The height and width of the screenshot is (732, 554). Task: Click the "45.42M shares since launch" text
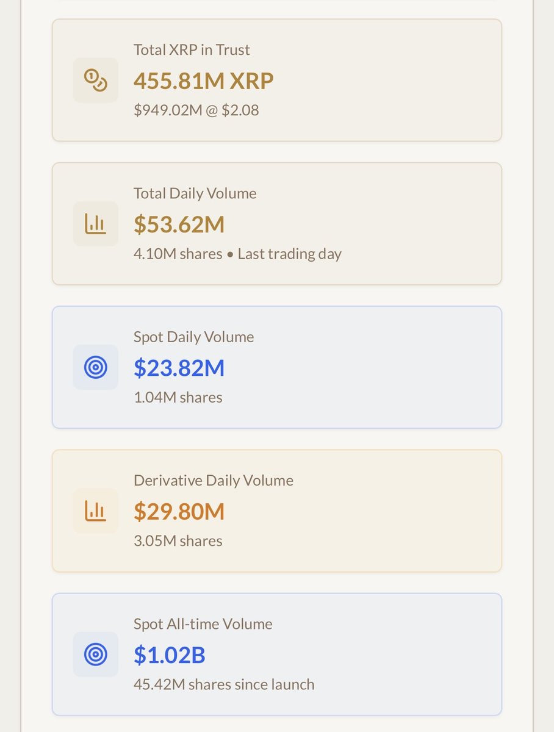(224, 684)
